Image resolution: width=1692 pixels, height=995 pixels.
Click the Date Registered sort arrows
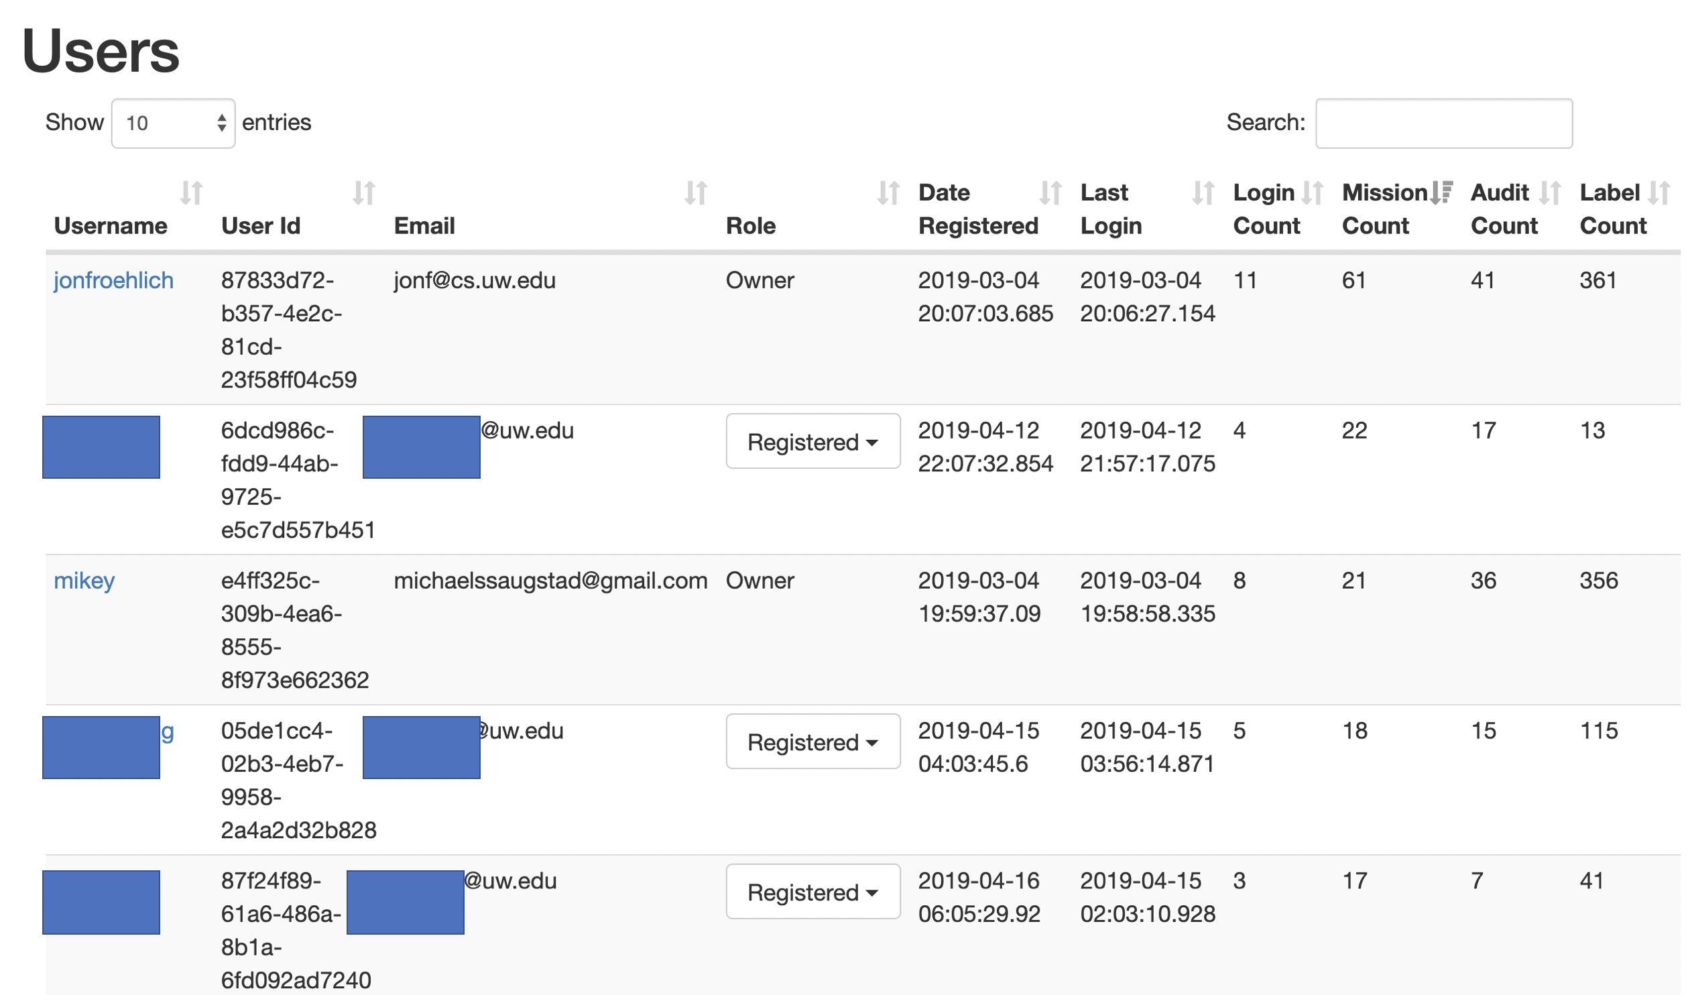pos(1051,193)
